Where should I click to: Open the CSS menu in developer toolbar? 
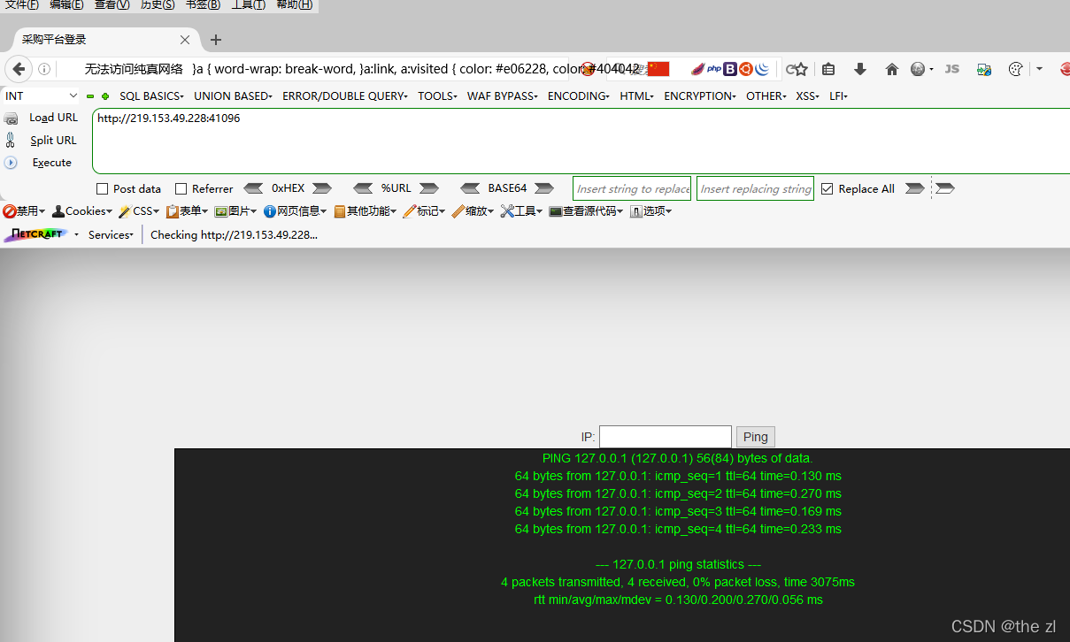[139, 211]
